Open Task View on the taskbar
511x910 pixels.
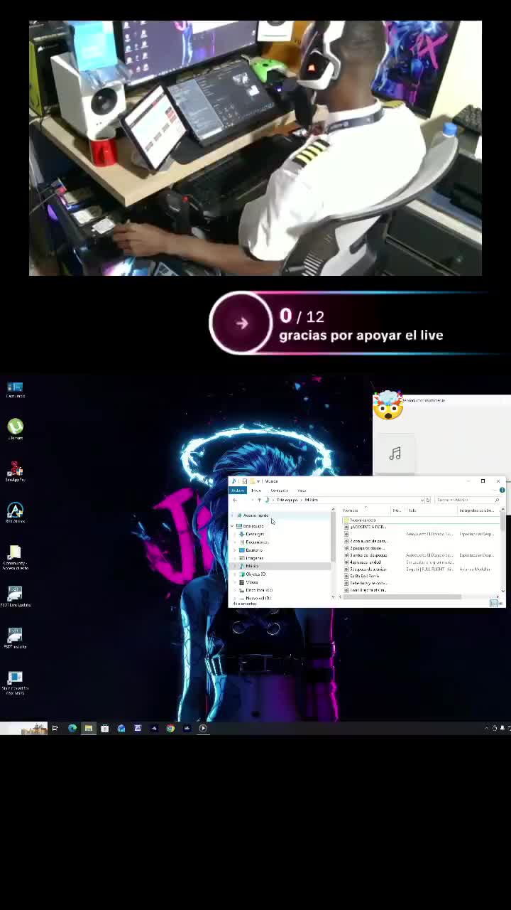(x=55, y=728)
